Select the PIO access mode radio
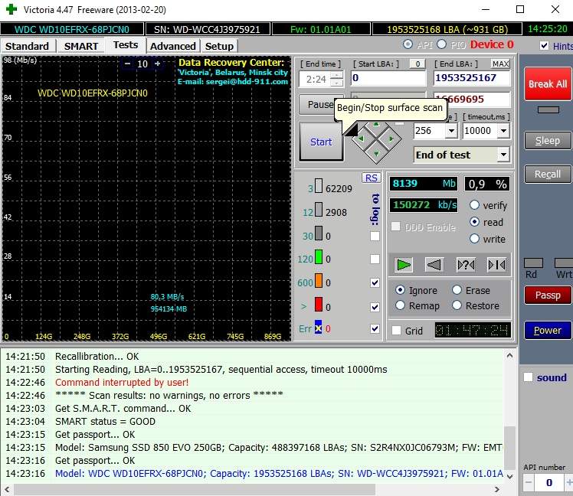Screen dimensions: 573x496 click(x=441, y=44)
